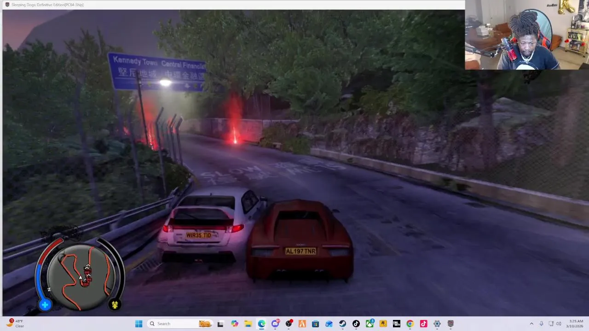Open network status tray icon
Screen dimensions: 589x331
551,324
